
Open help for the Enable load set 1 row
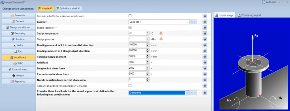pos(204,28)
